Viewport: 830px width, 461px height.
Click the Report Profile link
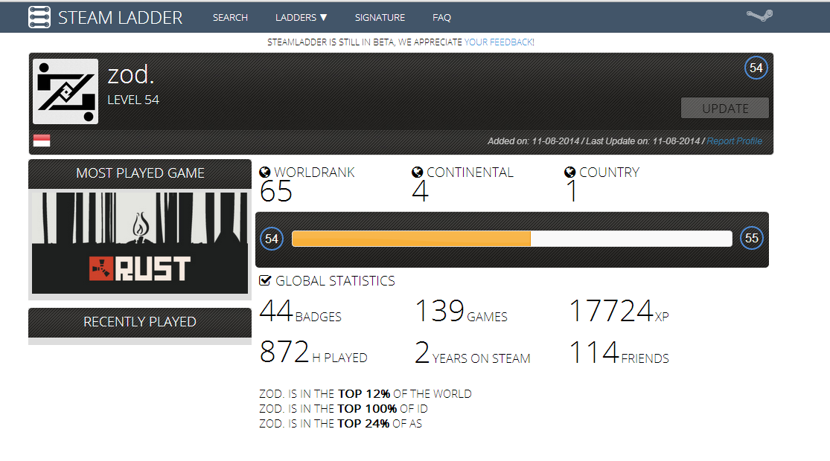pos(734,141)
